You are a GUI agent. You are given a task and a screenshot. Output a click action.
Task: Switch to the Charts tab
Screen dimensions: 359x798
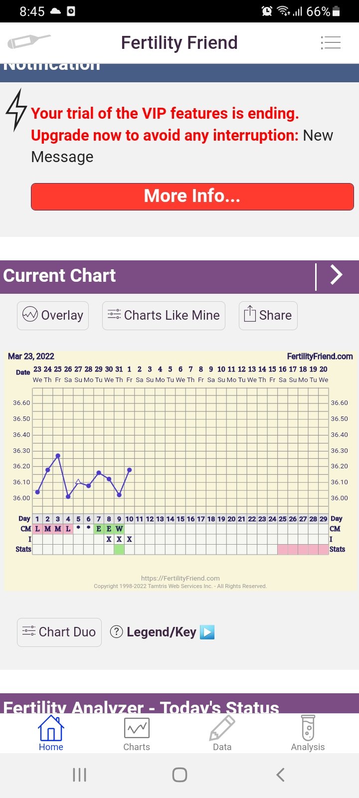pos(137,733)
